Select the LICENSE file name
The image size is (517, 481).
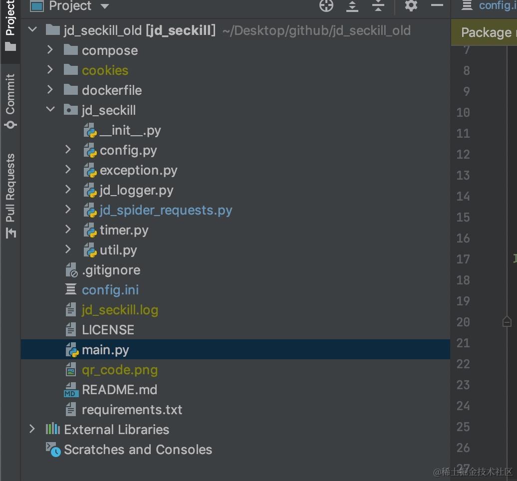coord(108,330)
